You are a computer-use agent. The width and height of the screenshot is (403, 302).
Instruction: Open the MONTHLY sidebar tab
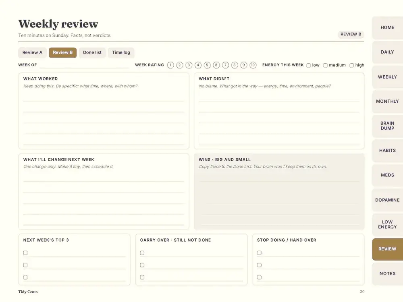tap(387, 101)
